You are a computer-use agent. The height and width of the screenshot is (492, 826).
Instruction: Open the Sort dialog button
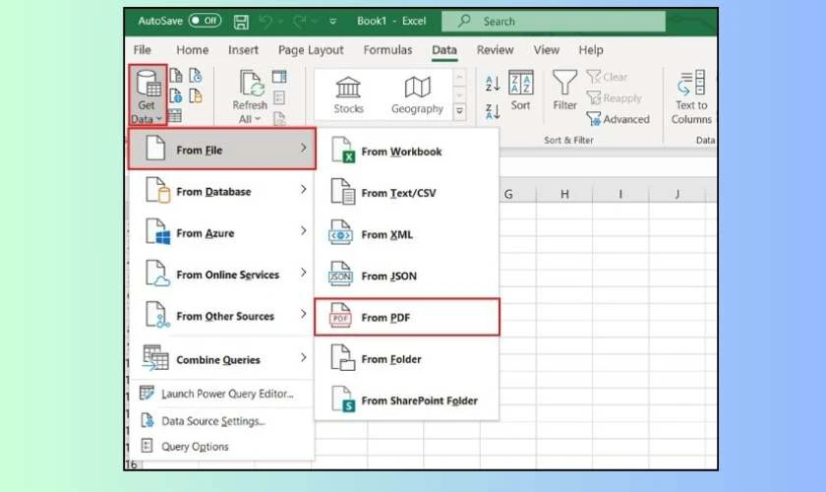(520, 91)
